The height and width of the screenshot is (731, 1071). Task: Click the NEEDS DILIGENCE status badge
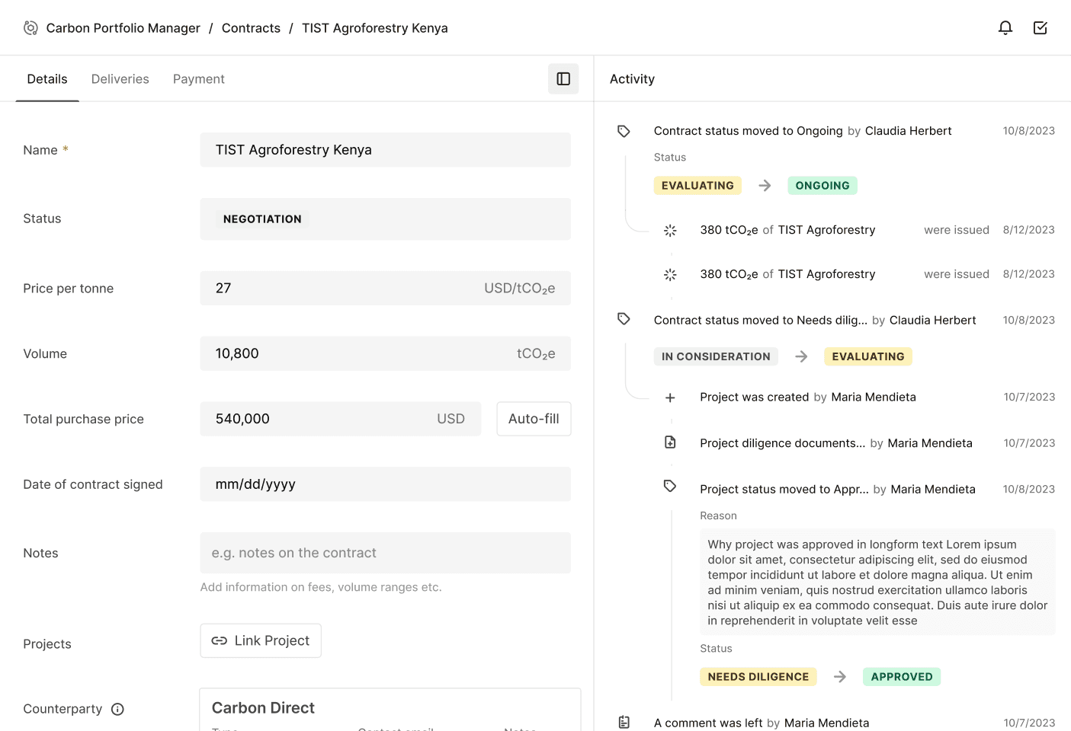758,677
